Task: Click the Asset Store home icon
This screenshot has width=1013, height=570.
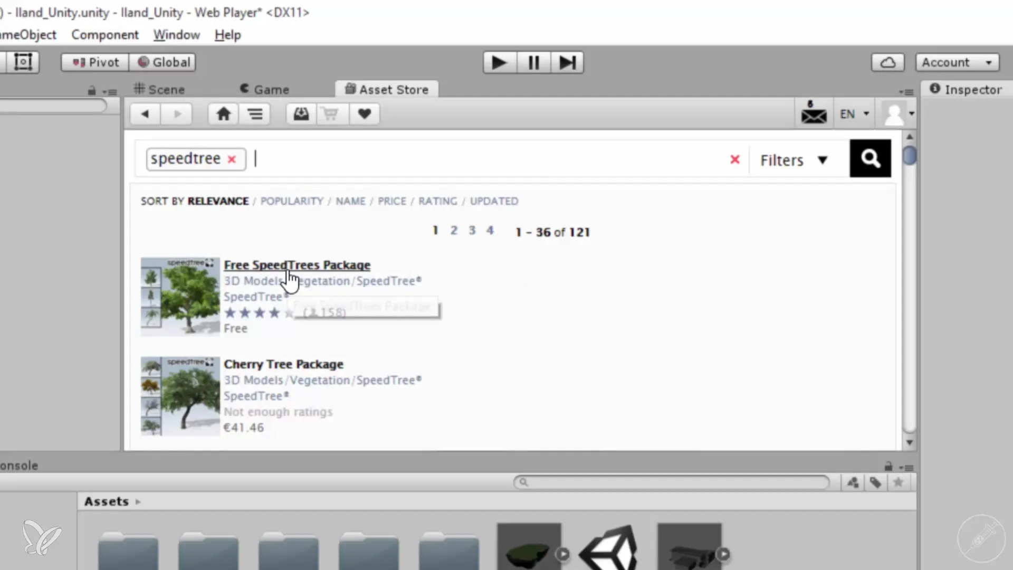Action: [223, 114]
